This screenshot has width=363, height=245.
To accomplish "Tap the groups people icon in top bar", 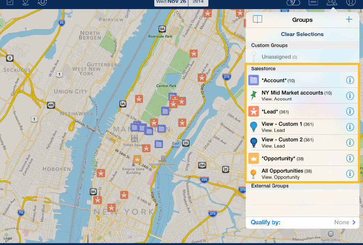I will (x=332, y=2).
